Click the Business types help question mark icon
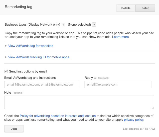Viewport: 159px width, 137px height. coord(63,25)
